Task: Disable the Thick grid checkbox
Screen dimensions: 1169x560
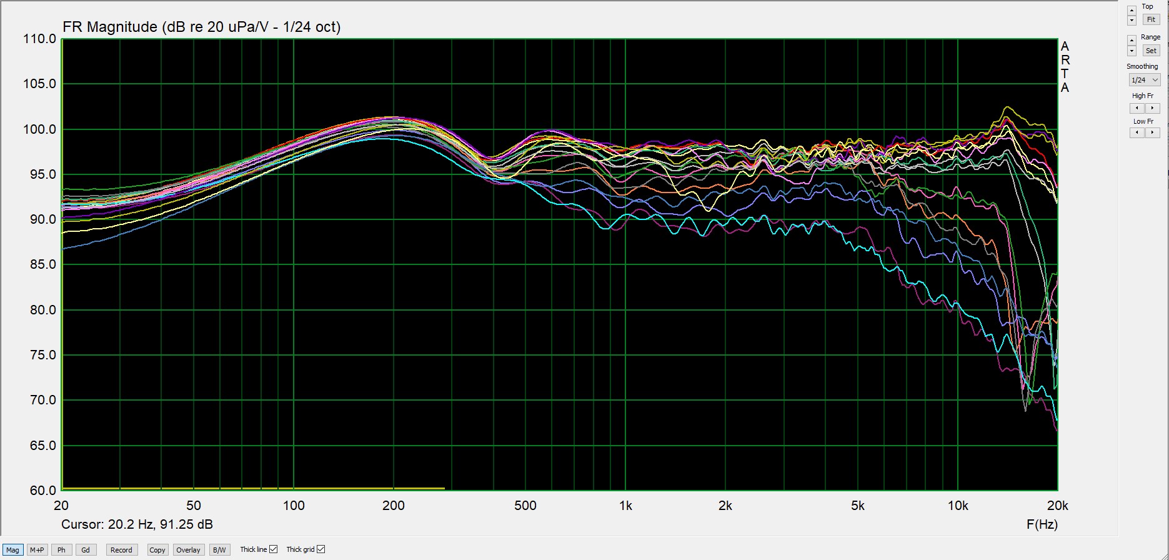Action: [321, 549]
